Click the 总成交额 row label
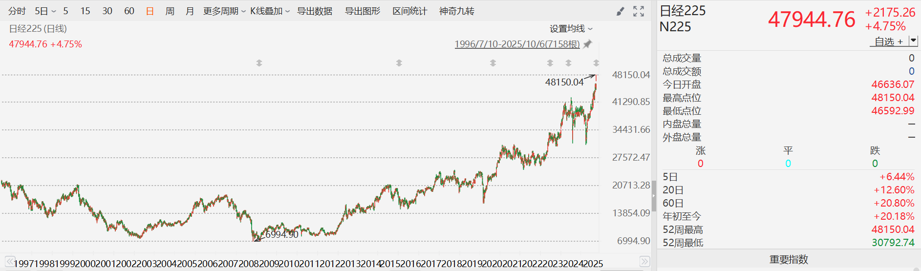921x271 pixels. (x=682, y=71)
